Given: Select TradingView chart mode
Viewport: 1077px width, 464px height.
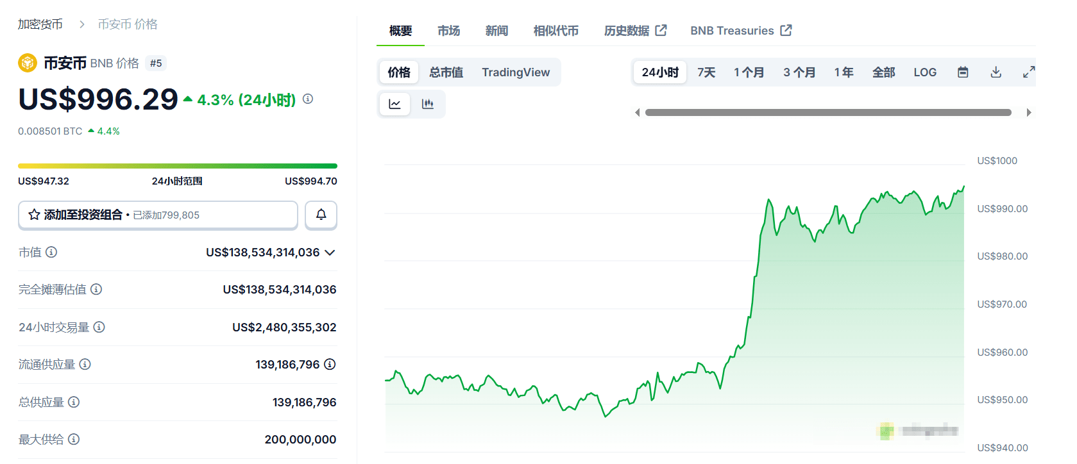Looking at the screenshot, I should click(516, 72).
